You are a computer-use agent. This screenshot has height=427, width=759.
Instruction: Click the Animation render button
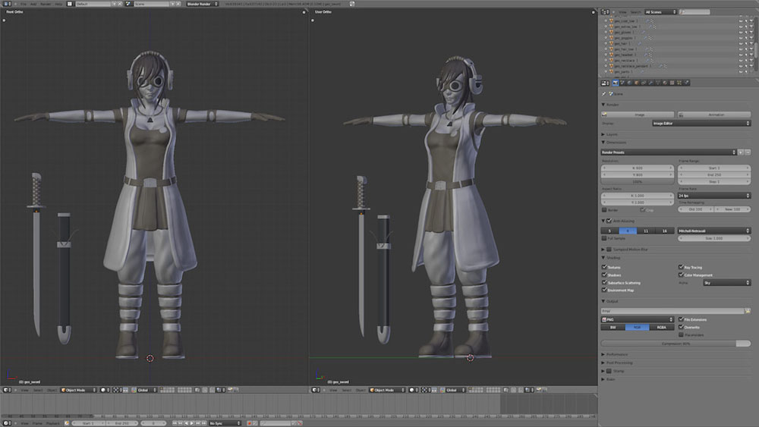click(713, 115)
